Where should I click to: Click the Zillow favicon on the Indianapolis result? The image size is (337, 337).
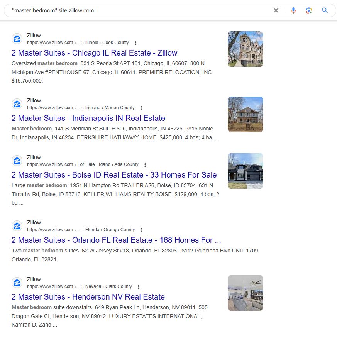tap(17, 104)
